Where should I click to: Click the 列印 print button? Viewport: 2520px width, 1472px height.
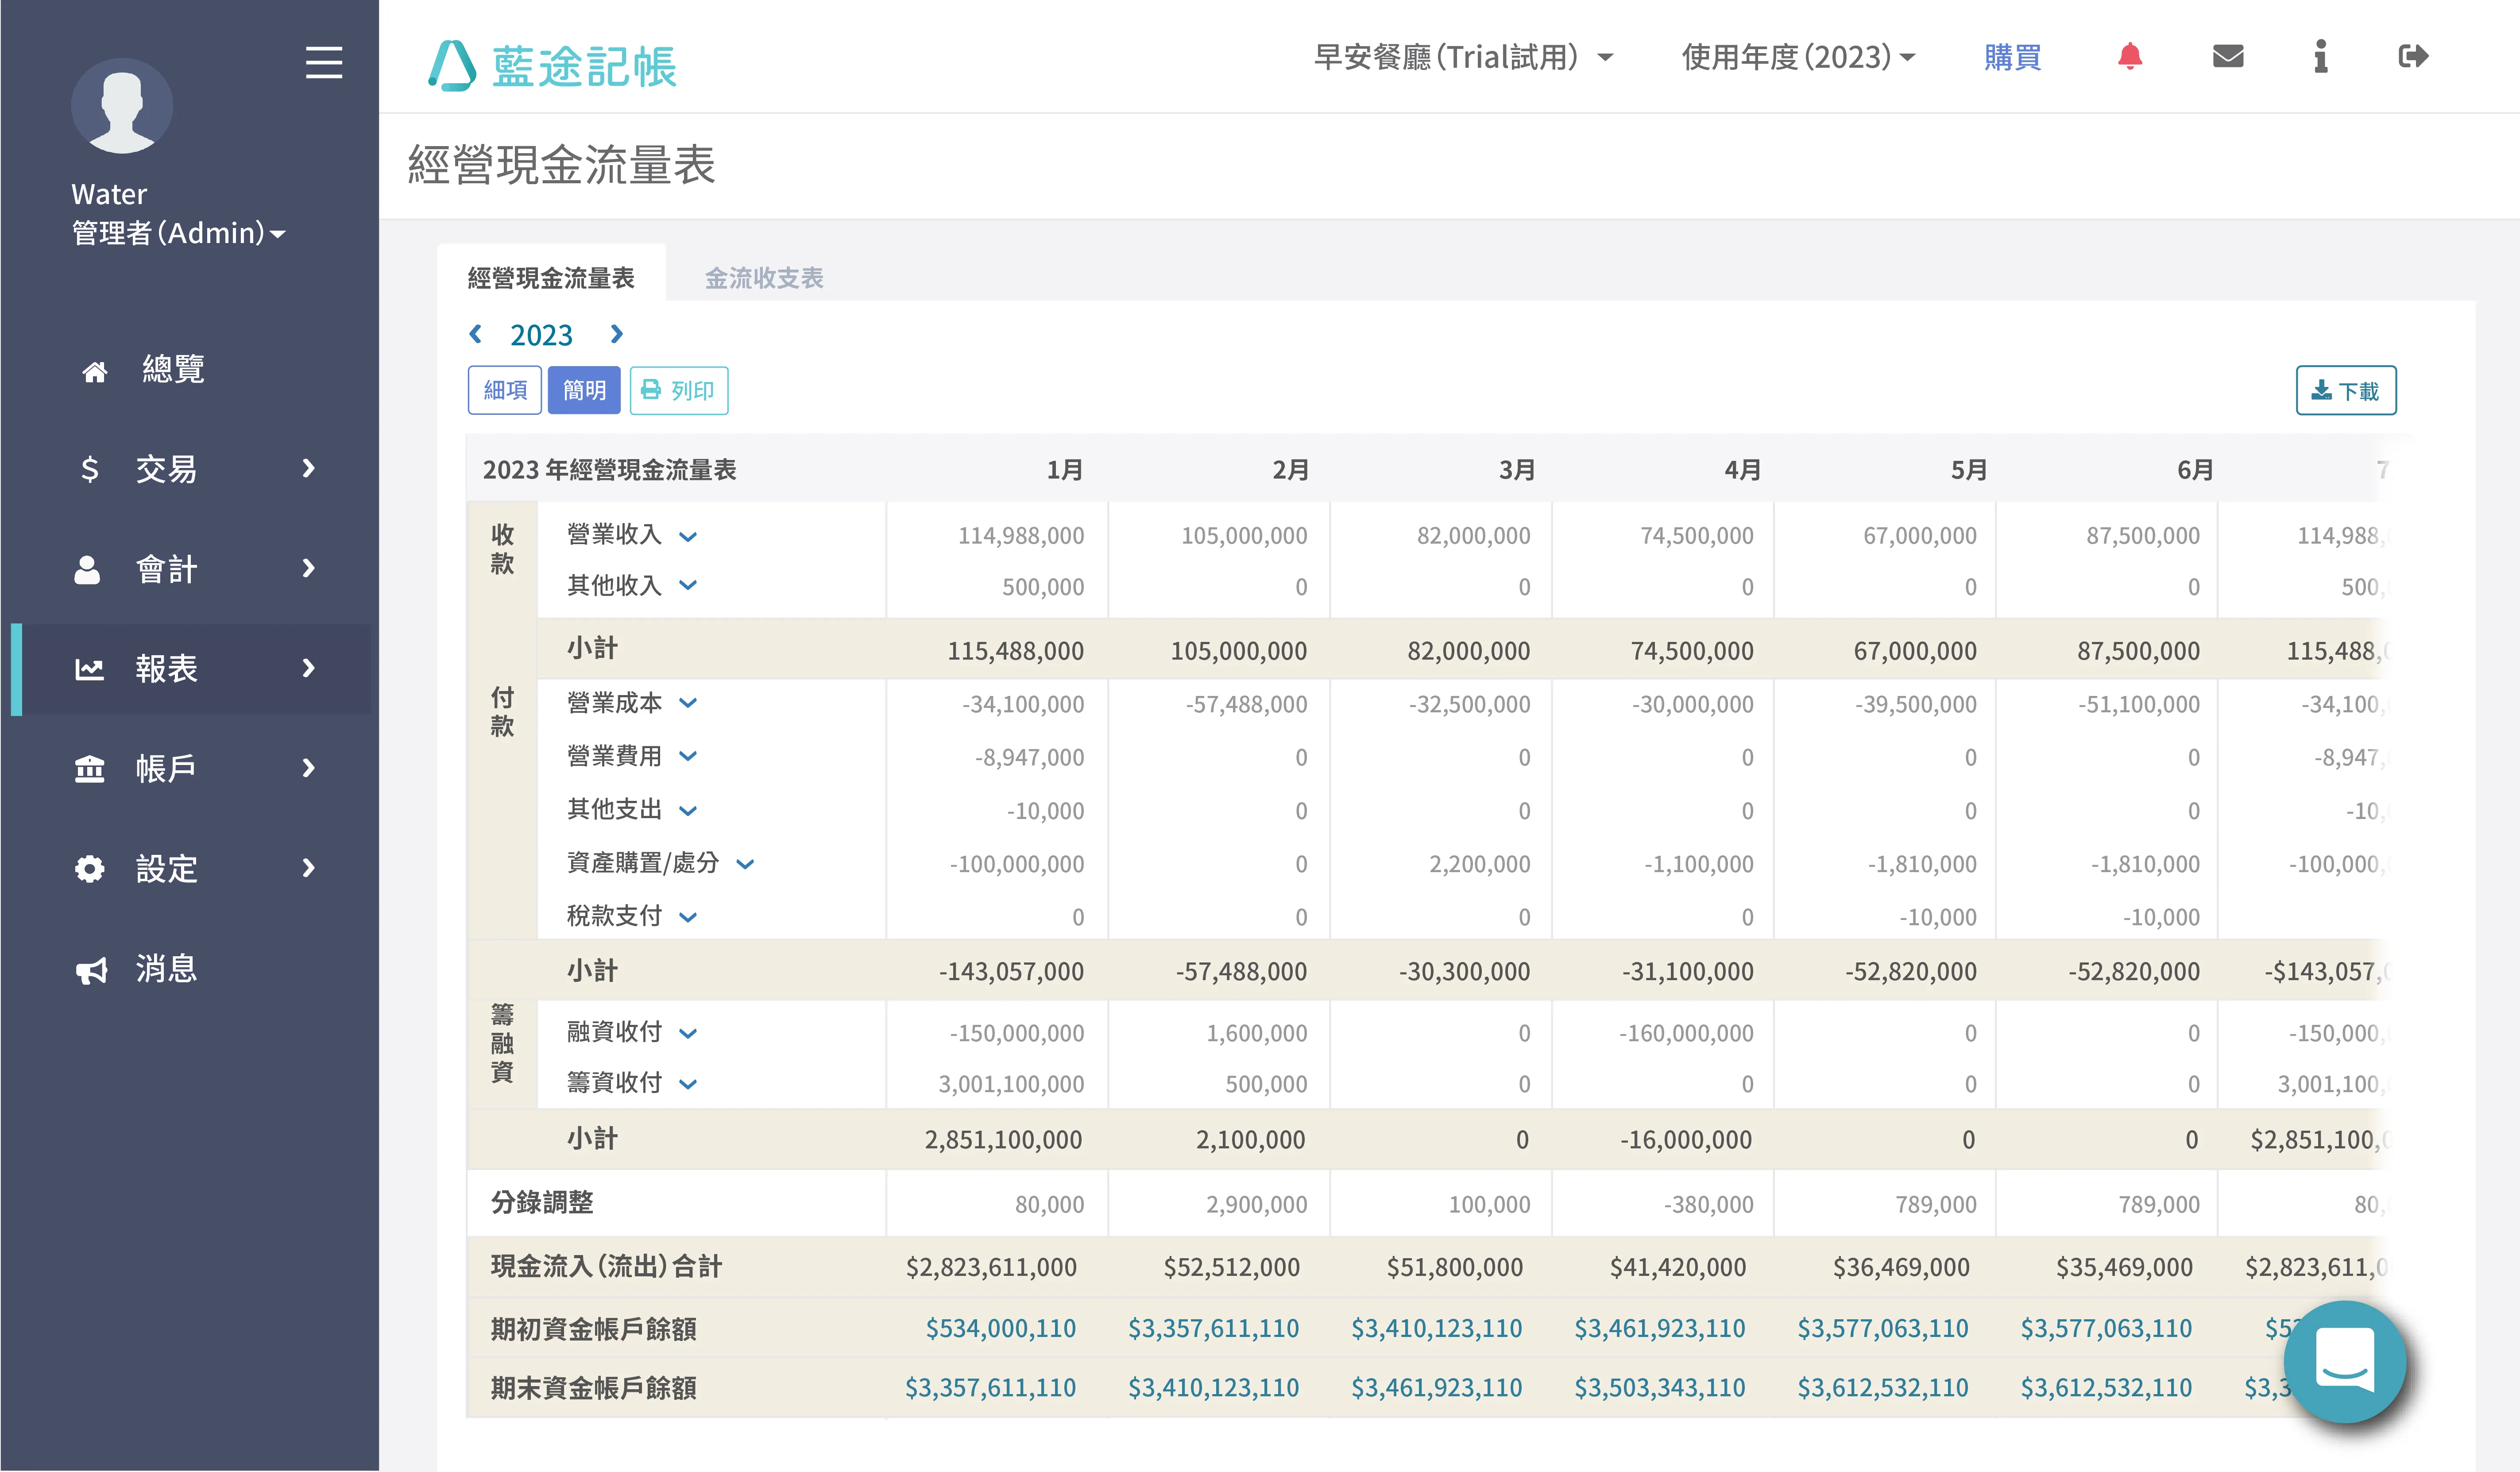pyautogui.click(x=679, y=390)
